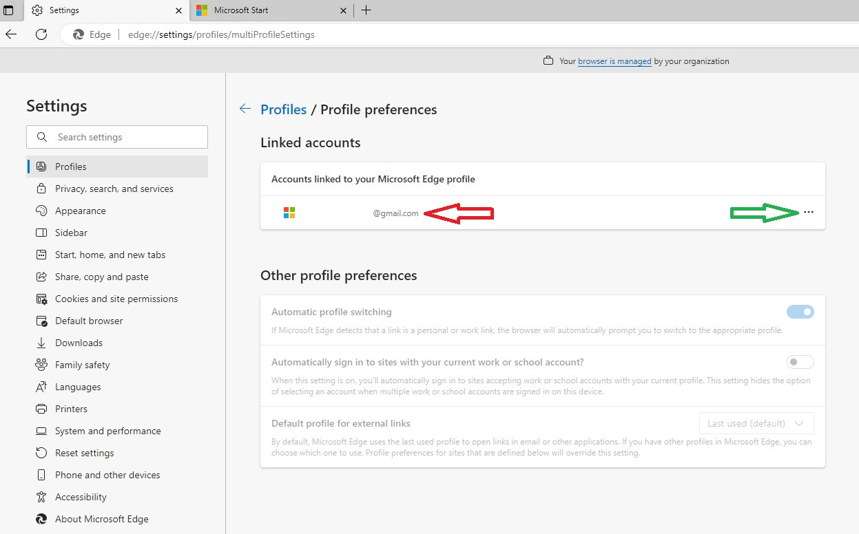Open System and performance settings
Viewport: 859px width, 534px height.
point(117,431)
